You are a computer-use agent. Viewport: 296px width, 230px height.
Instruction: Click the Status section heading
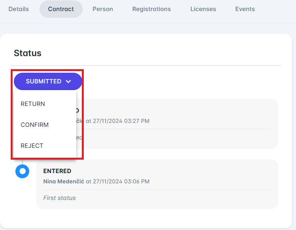pyautogui.click(x=28, y=53)
